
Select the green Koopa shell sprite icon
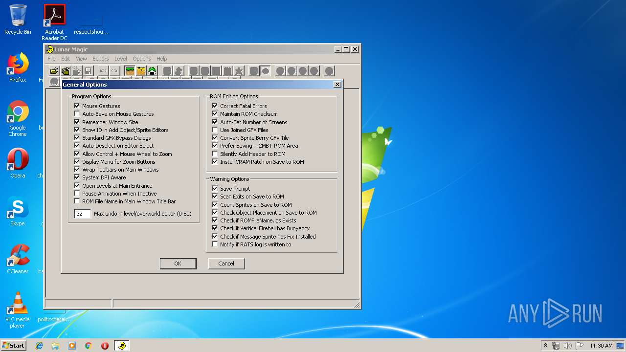[x=152, y=71]
